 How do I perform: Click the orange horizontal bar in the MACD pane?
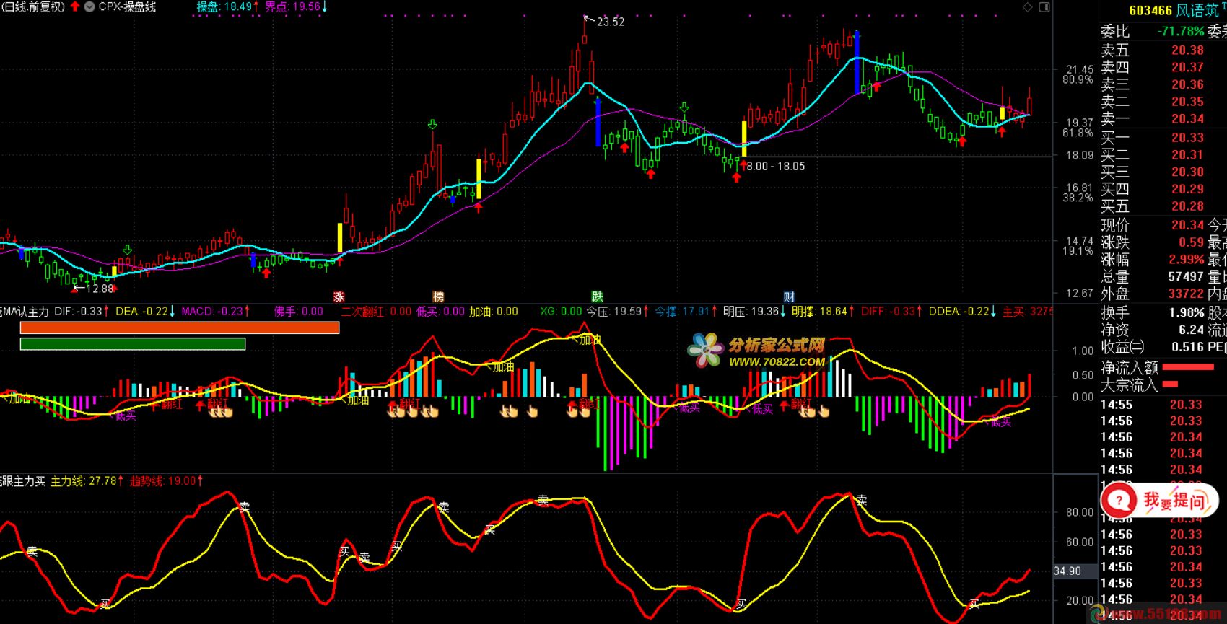point(180,328)
